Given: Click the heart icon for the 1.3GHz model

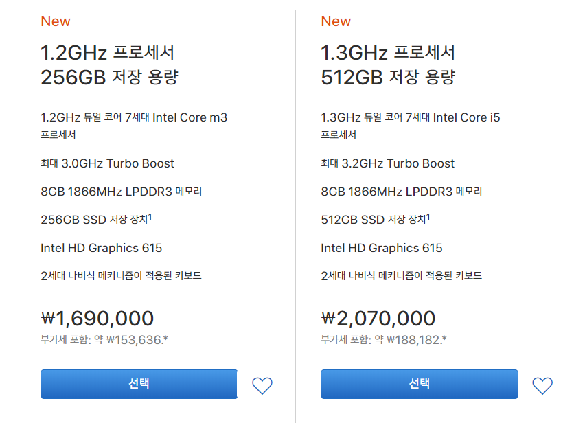Looking at the screenshot, I should click(542, 386).
